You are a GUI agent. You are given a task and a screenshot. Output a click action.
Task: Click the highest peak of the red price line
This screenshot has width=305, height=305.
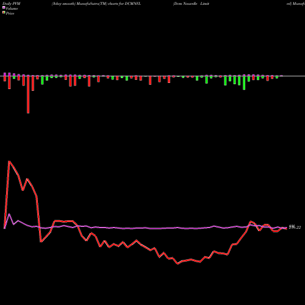pos(9,161)
